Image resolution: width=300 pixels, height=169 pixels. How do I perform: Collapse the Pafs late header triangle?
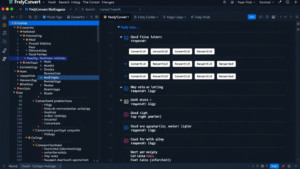[119, 27]
